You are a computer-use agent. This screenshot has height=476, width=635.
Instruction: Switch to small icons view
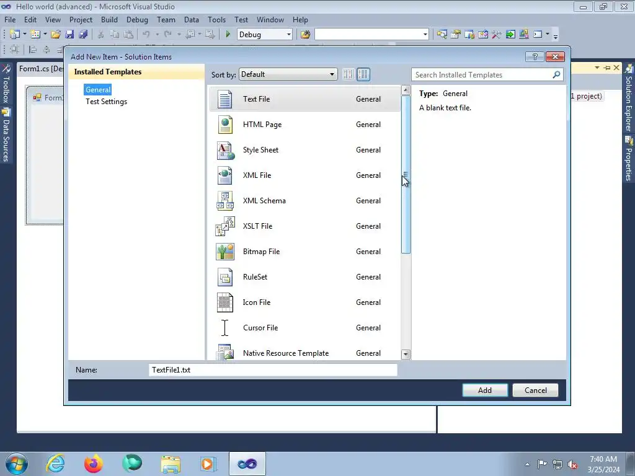(348, 74)
